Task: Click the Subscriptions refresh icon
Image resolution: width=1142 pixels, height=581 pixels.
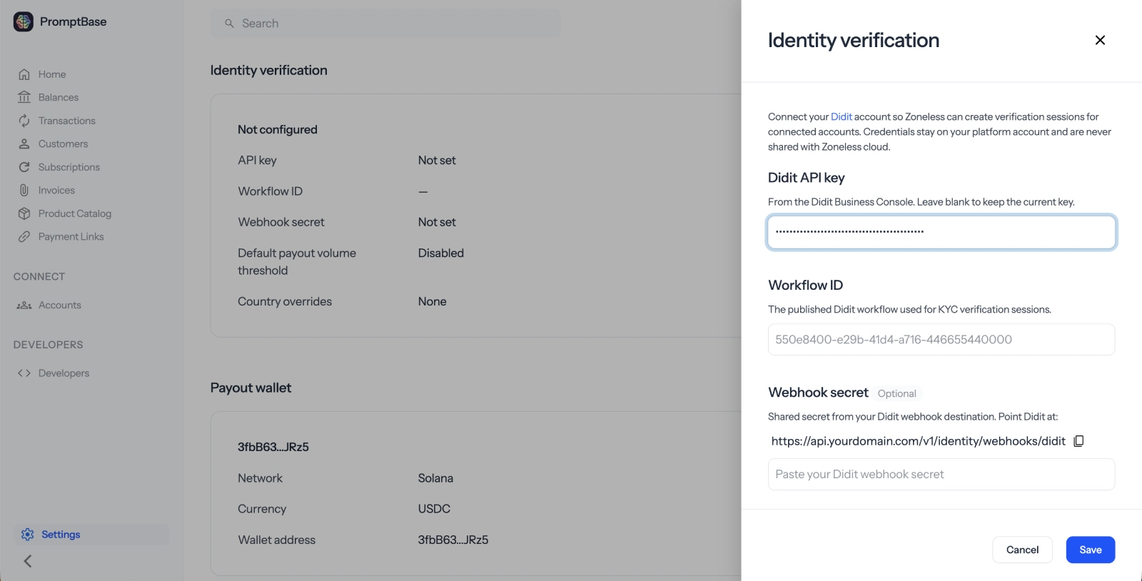Action: (24, 167)
